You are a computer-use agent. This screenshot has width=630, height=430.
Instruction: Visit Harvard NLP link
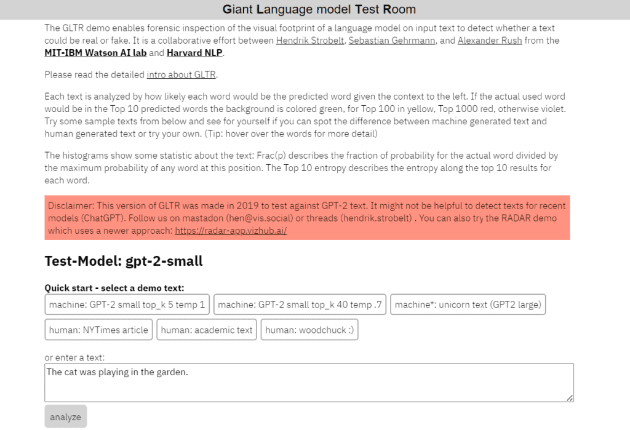(x=194, y=53)
